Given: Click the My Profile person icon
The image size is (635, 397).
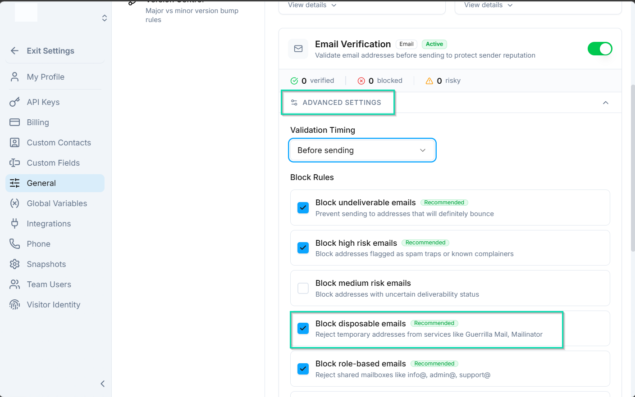Looking at the screenshot, I should pos(14,77).
